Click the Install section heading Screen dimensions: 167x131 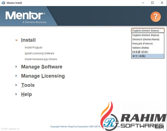coord(28,40)
